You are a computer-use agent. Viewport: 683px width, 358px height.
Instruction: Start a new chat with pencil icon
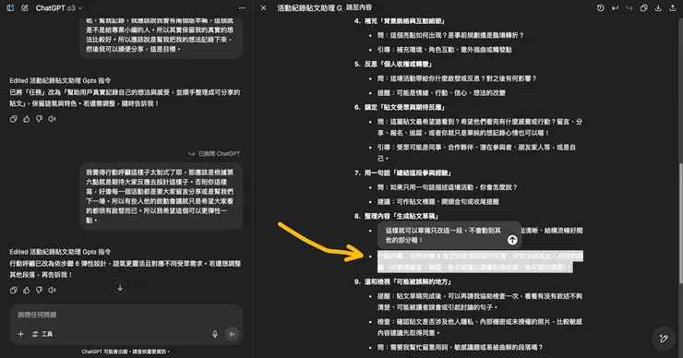click(25, 7)
